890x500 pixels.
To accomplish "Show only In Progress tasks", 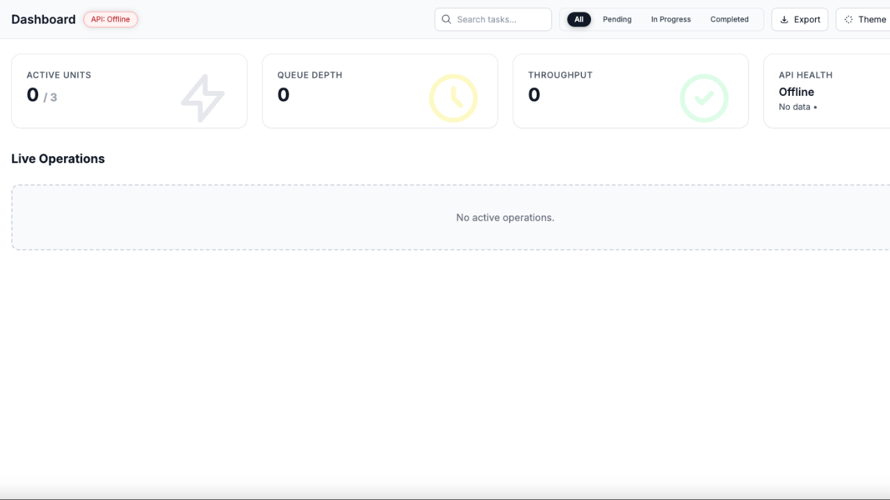I will [x=670, y=19].
